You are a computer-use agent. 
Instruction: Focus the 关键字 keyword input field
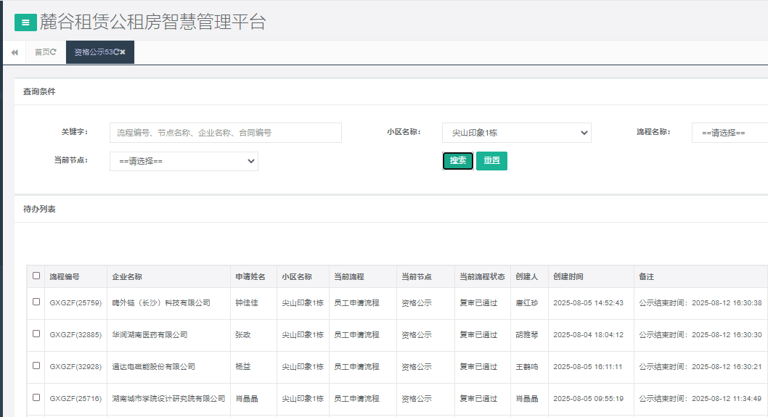(225, 133)
